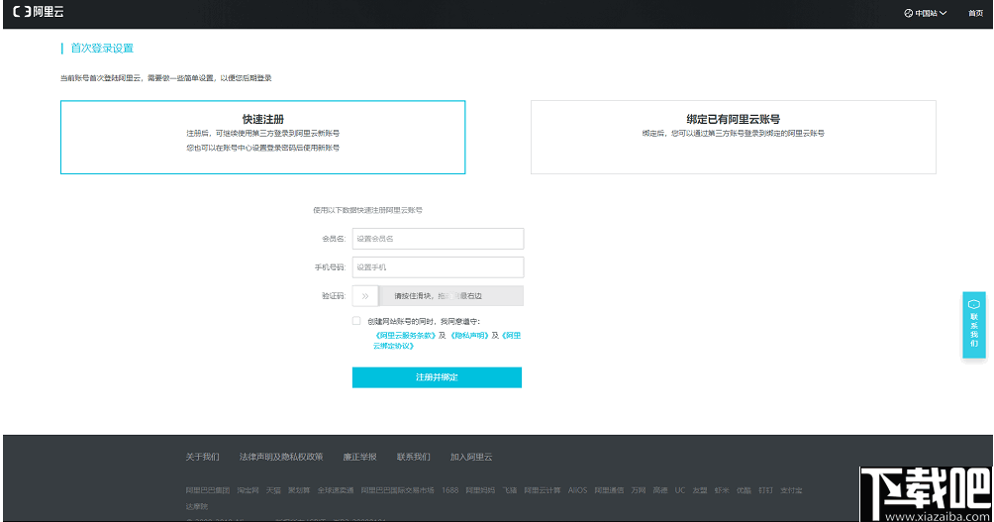Open 支付宝 footer link
The image size is (994, 522).
[791, 490]
